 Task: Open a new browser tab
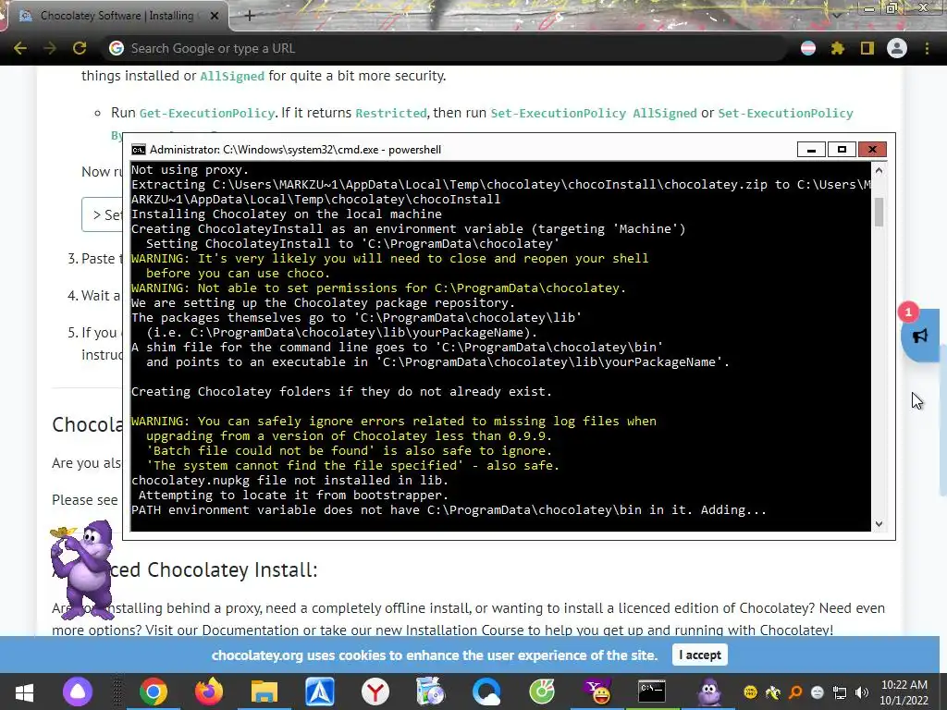pyautogui.click(x=250, y=17)
